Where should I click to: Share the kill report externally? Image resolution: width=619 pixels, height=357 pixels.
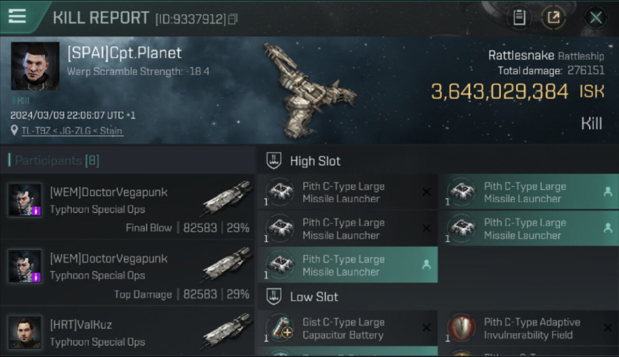[553, 18]
